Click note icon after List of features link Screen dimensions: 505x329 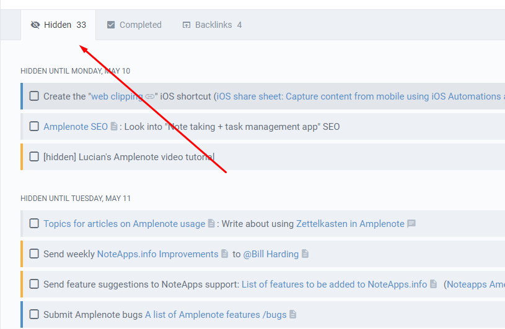[434, 284]
